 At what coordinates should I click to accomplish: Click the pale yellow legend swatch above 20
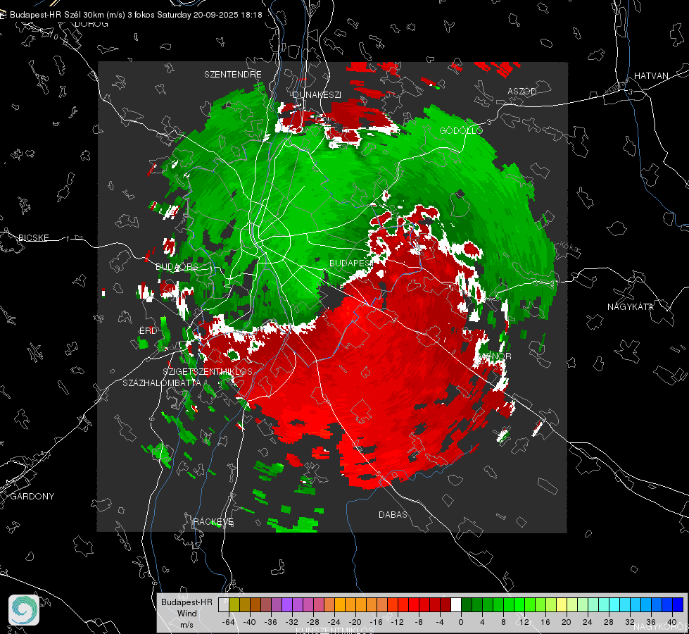562,604
